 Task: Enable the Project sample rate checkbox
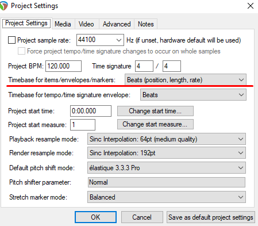click(11, 40)
